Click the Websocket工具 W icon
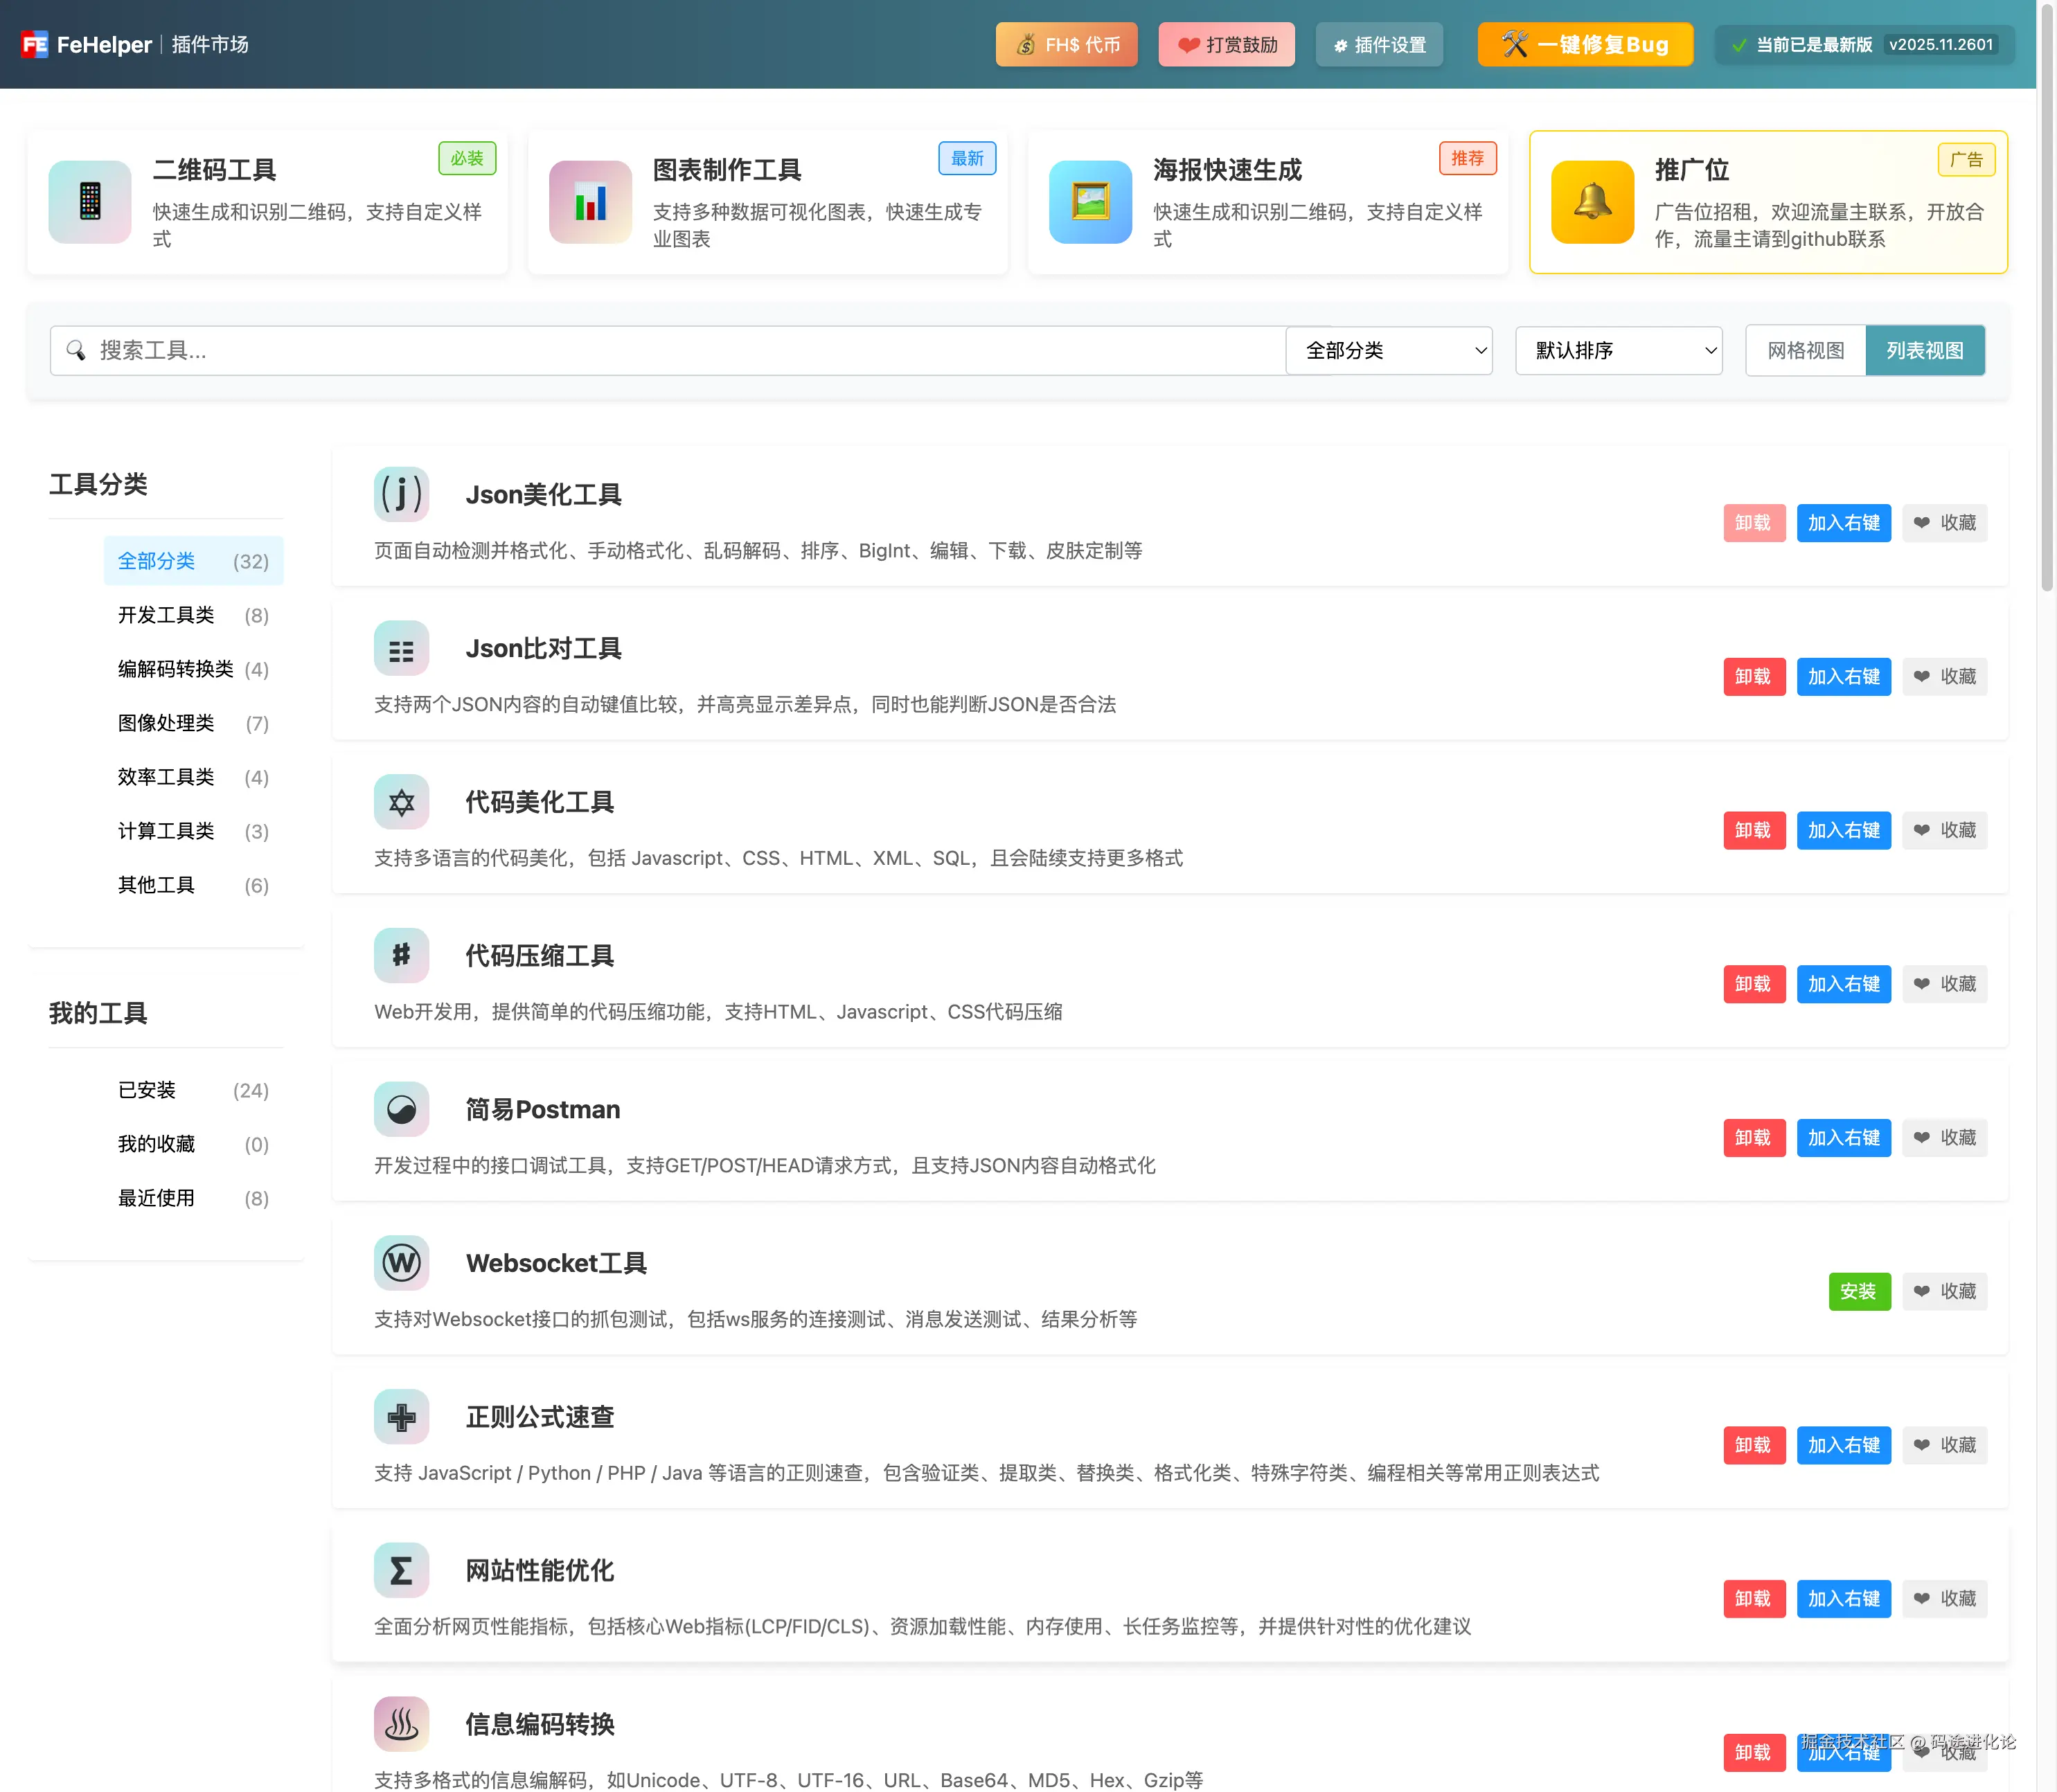Screen dimensions: 2057x1792 point(401,1263)
